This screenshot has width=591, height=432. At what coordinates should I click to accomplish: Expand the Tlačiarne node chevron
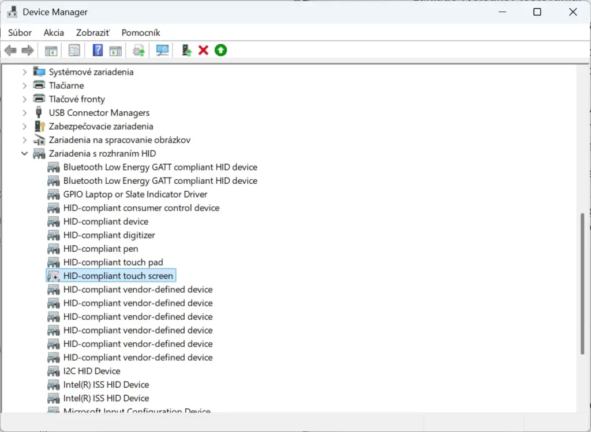pyautogui.click(x=24, y=85)
